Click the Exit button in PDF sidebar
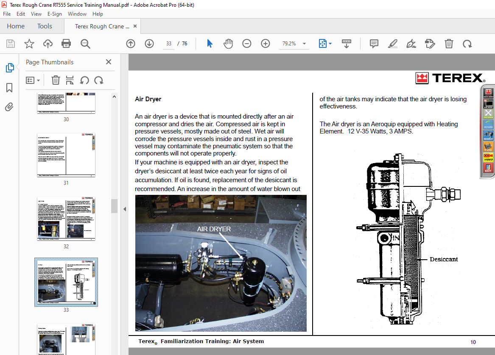Viewport: 495px width, 355px height. pyautogui.click(x=488, y=167)
